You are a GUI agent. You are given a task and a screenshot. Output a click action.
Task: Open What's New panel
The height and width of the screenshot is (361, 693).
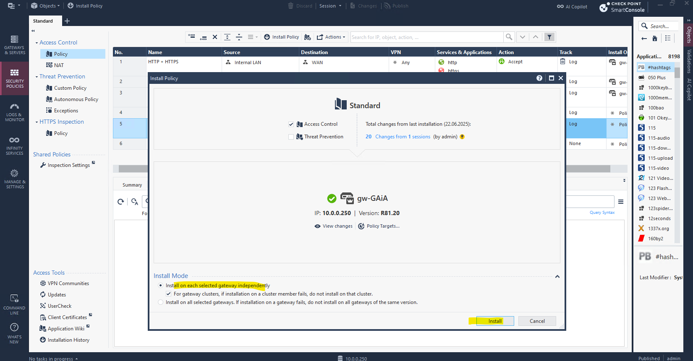pos(14,333)
